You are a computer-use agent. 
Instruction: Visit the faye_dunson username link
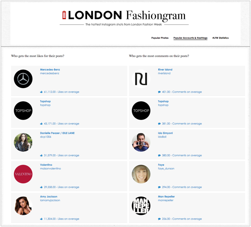pos(166,169)
